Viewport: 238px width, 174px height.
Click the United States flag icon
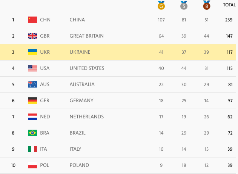pos(32,68)
